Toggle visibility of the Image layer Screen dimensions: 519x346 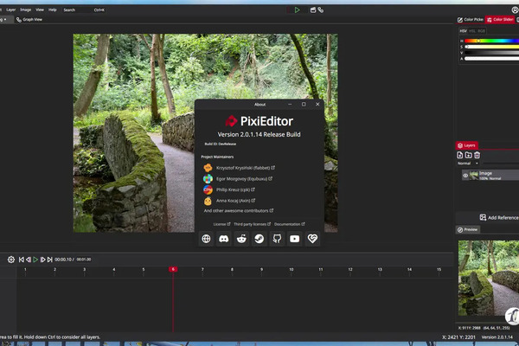coord(465,176)
